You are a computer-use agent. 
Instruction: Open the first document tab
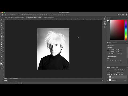click(14, 17)
